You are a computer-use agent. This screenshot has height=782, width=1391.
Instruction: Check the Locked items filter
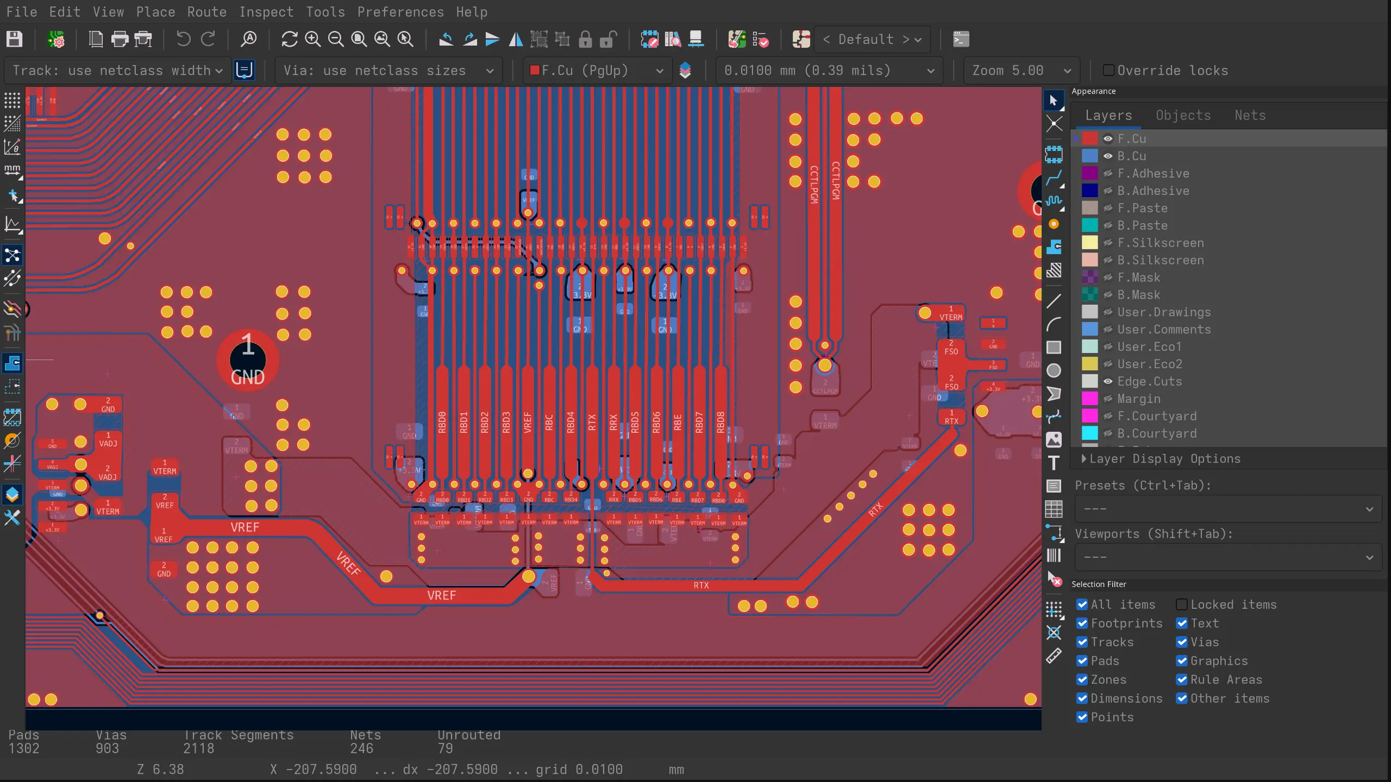click(1181, 605)
